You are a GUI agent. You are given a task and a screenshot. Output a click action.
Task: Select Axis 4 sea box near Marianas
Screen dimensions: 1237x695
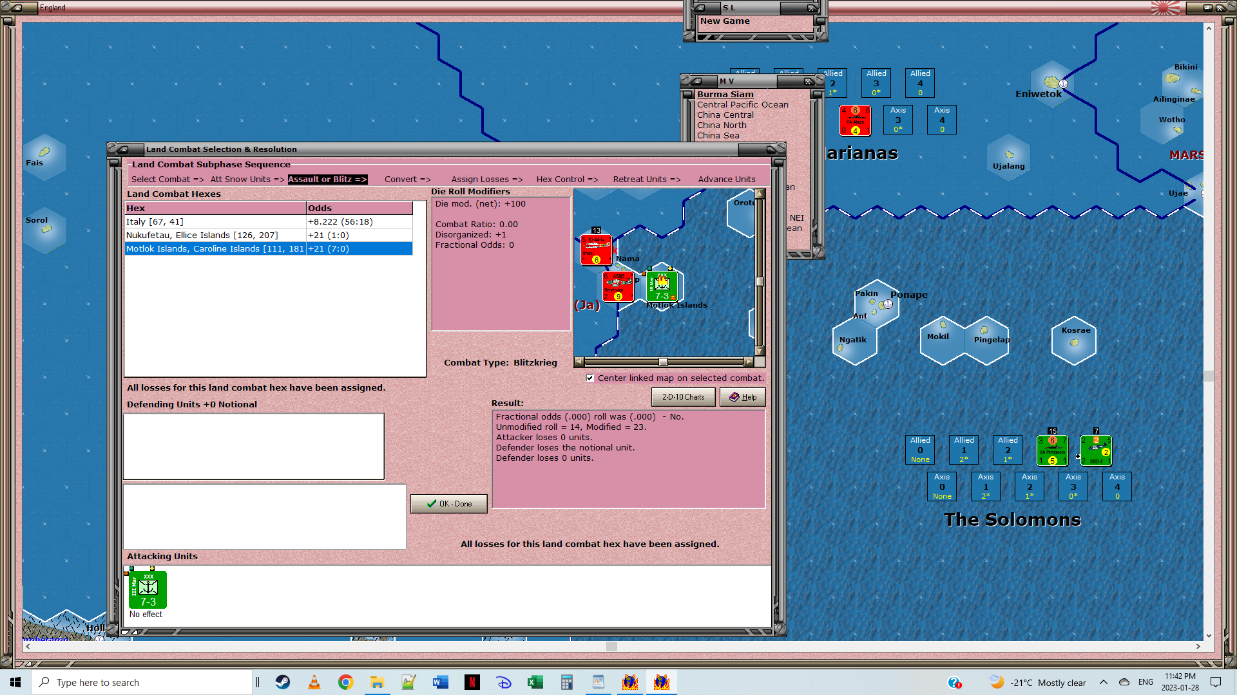point(942,120)
